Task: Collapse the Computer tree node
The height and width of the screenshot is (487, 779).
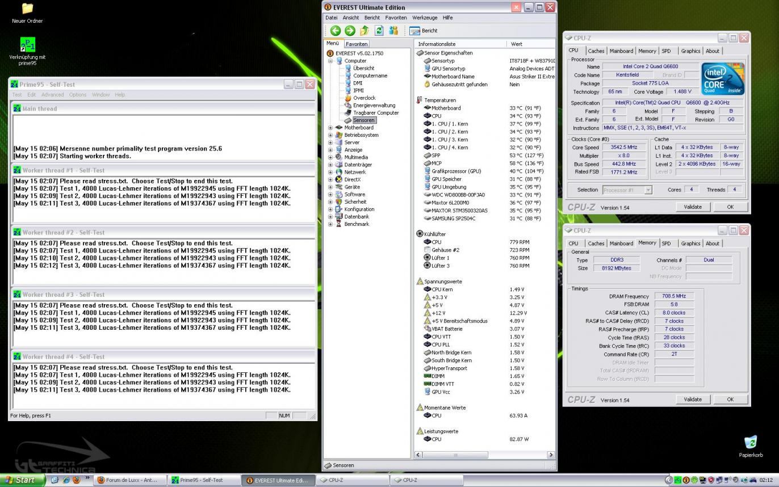Action: (330, 61)
